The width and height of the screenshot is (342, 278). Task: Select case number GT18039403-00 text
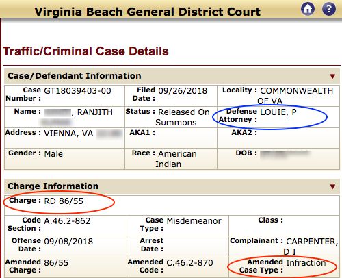[x=77, y=91]
